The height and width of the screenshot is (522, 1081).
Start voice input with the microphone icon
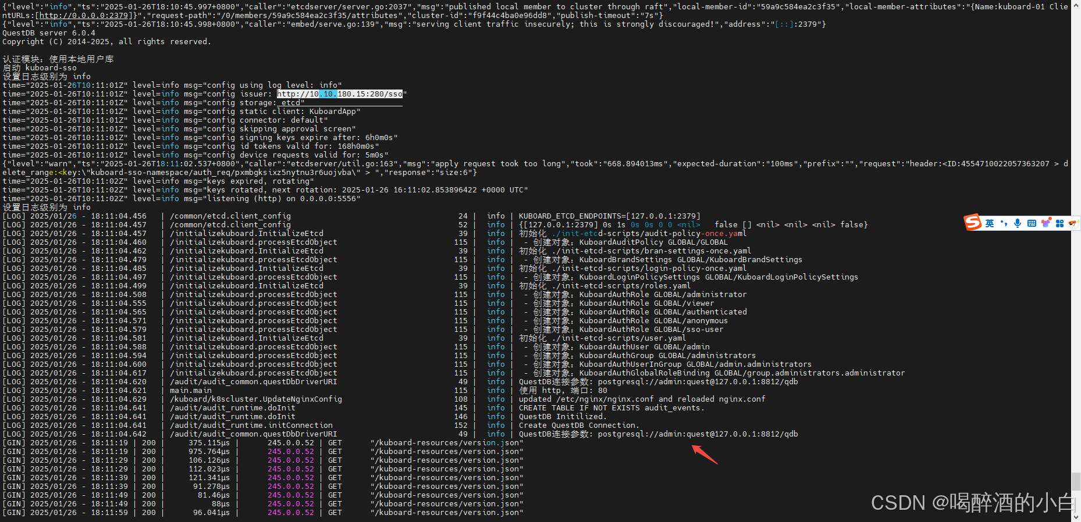coord(1018,223)
